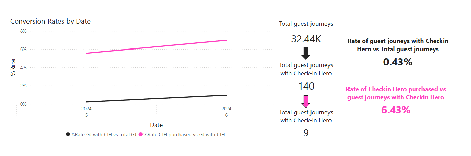This screenshot has width=471, height=156.
Task: Click the black downward arrow icon
Action: 306,53
